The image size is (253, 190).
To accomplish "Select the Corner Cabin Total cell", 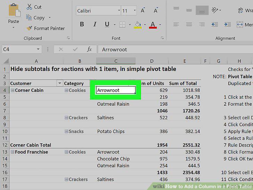I will 36,145.
